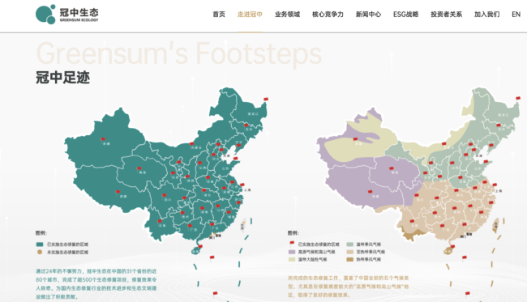Click the 云南 flag on the teal map

click(x=160, y=222)
